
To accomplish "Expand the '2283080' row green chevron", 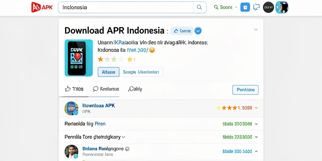I will pyautogui.click(x=256, y=137).
